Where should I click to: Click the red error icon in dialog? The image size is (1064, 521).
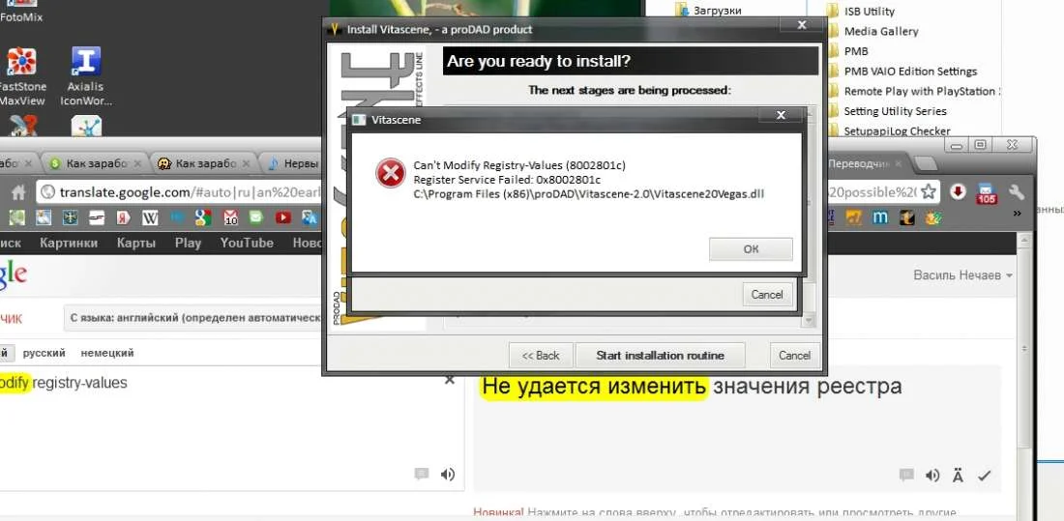(390, 174)
